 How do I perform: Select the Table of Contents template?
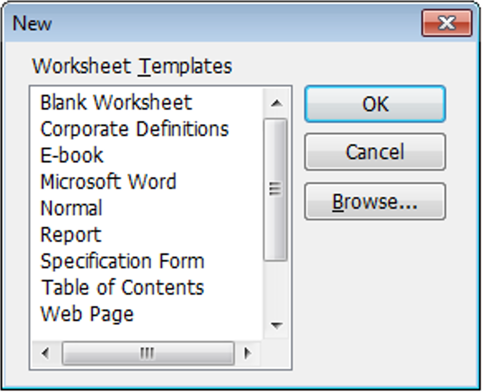[122, 287]
